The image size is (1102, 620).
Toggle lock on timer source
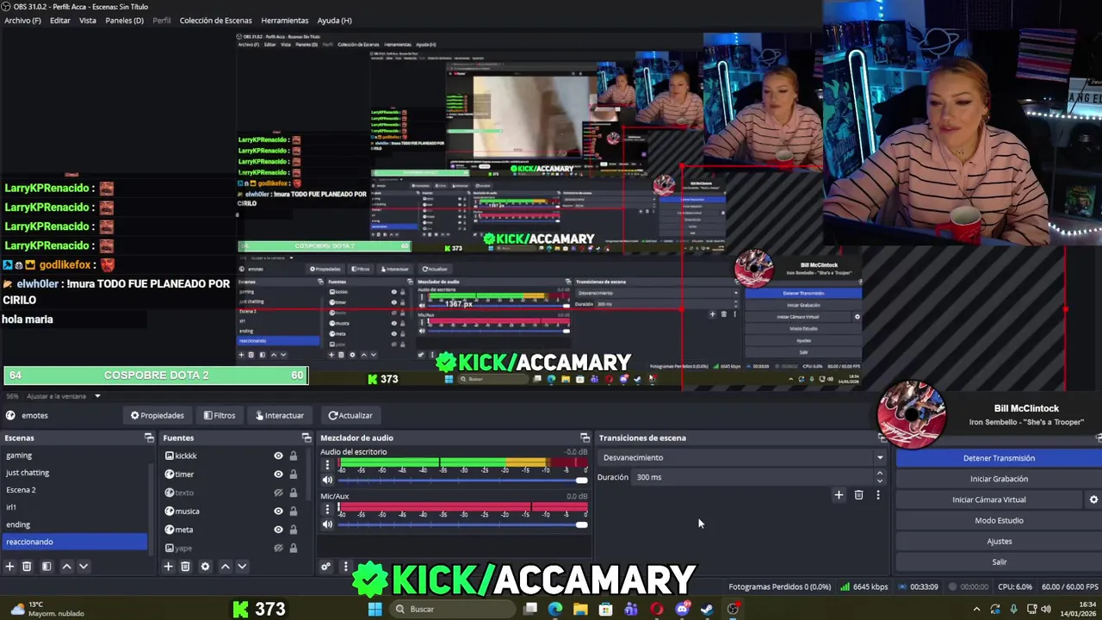coord(293,474)
